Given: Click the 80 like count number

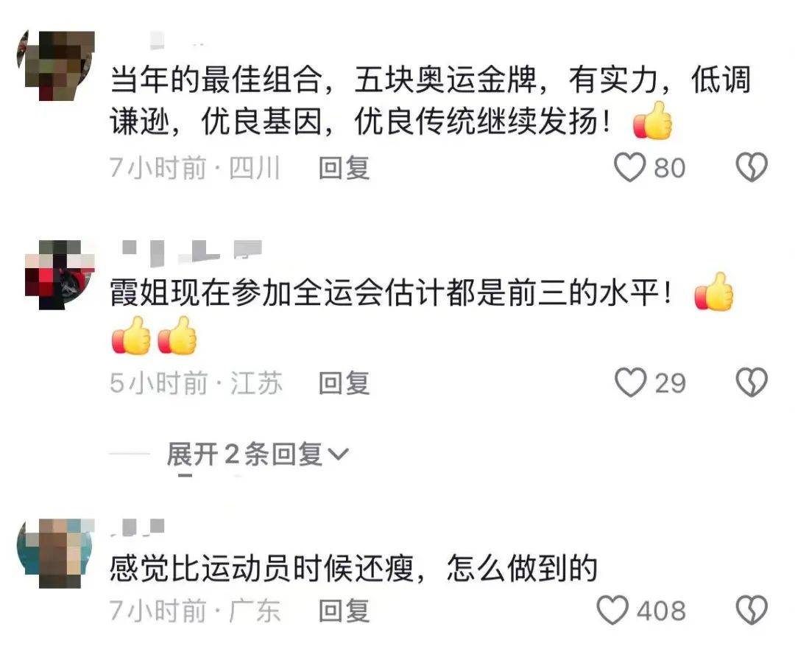Looking at the screenshot, I should tap(669, 168).
